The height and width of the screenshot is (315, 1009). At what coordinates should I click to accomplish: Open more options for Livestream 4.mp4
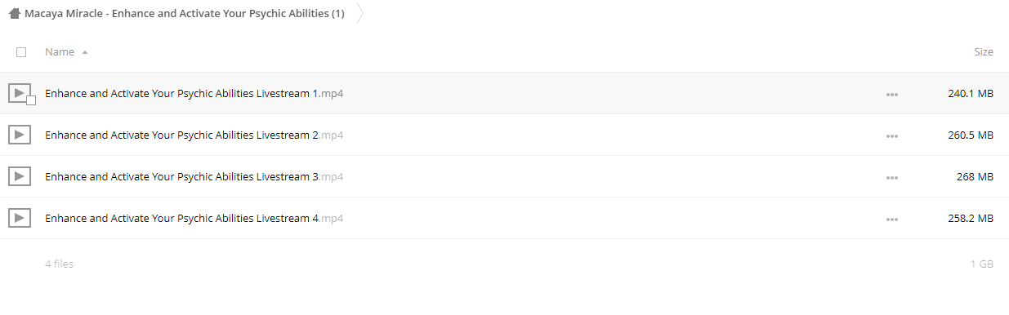[891, 220]
